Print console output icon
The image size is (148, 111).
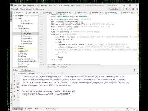18,90
